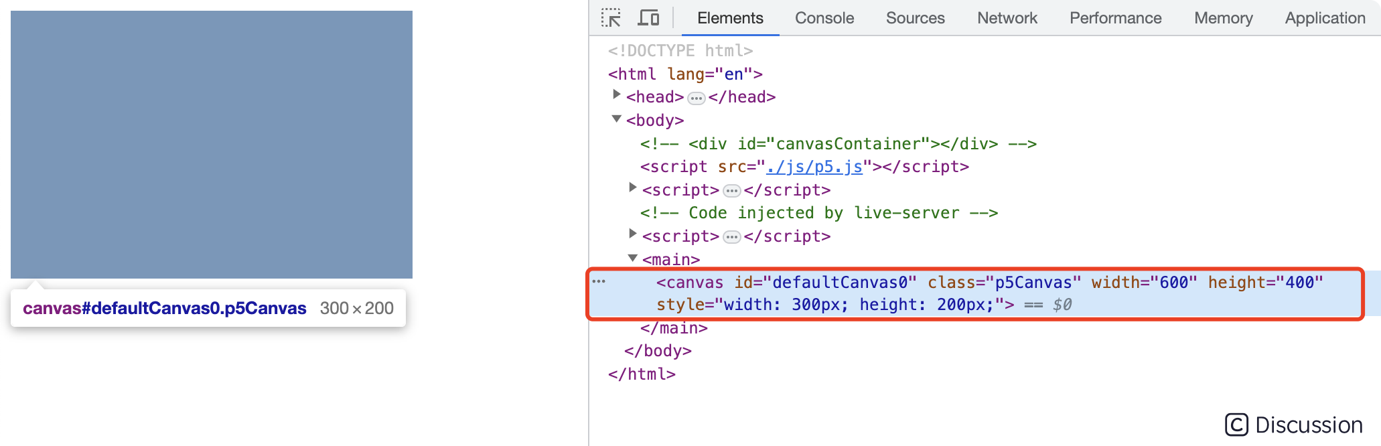Activate the inspect element picker icon
Viewport: 1381px width, 446px height.
[611, 18]
